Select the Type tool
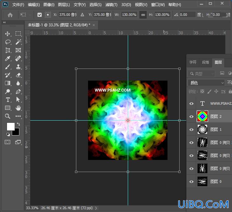 pos(8,100)
